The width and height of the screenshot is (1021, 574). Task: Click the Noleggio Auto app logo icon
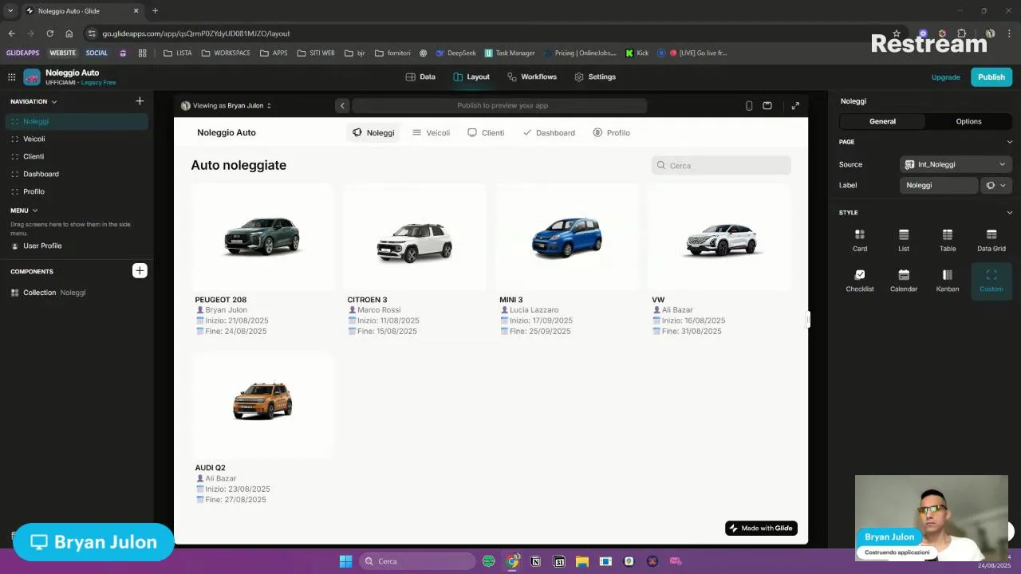(32, 77)
